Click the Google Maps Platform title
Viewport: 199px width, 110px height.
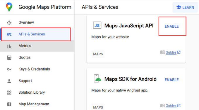point(45,7)
